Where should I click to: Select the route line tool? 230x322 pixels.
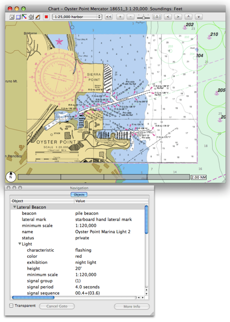click(x=25, y=17)
